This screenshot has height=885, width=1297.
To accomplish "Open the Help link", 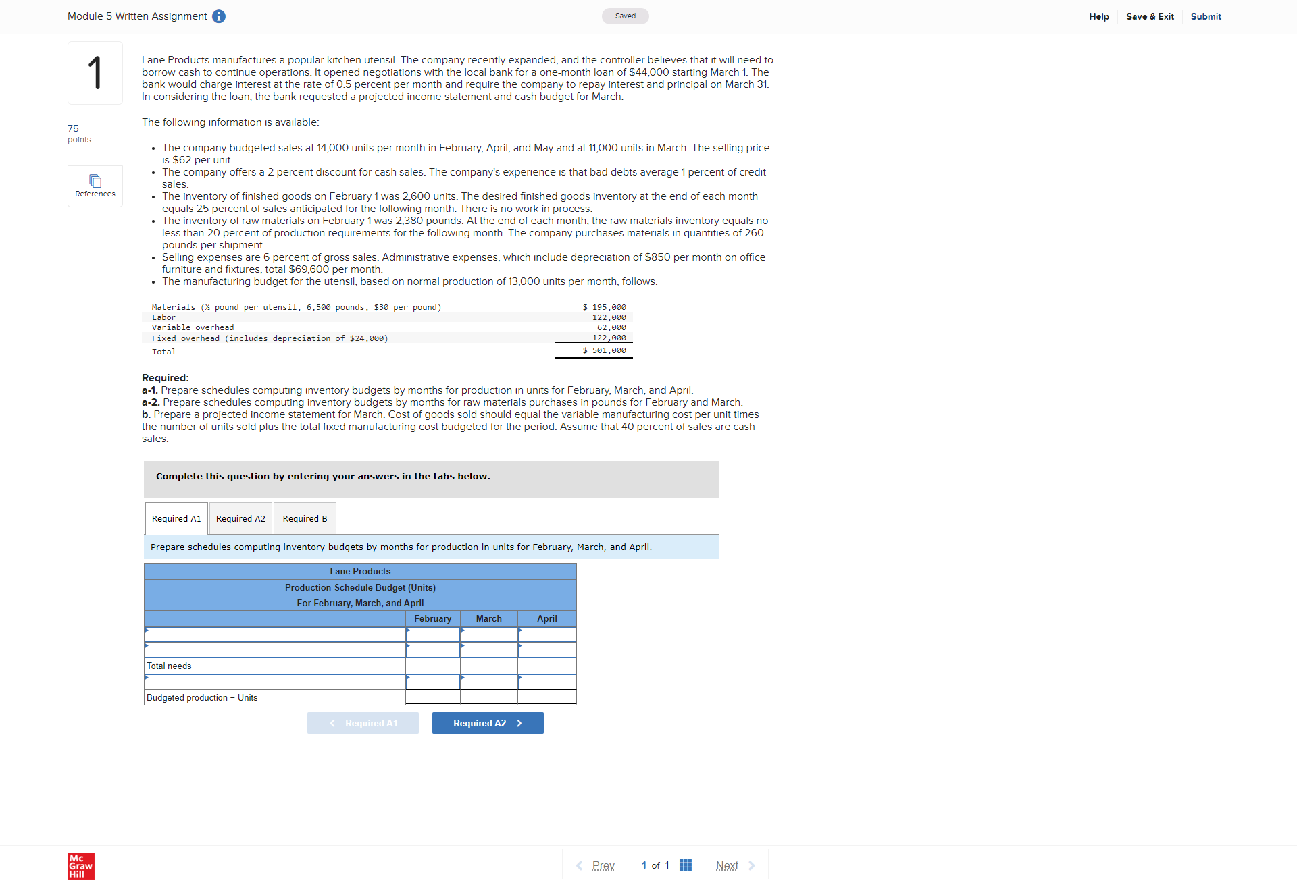I will click(x=1098, y=16).
